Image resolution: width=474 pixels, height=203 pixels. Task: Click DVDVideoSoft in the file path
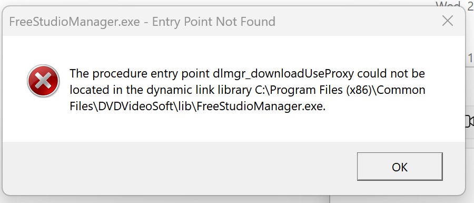coord(136,107)
